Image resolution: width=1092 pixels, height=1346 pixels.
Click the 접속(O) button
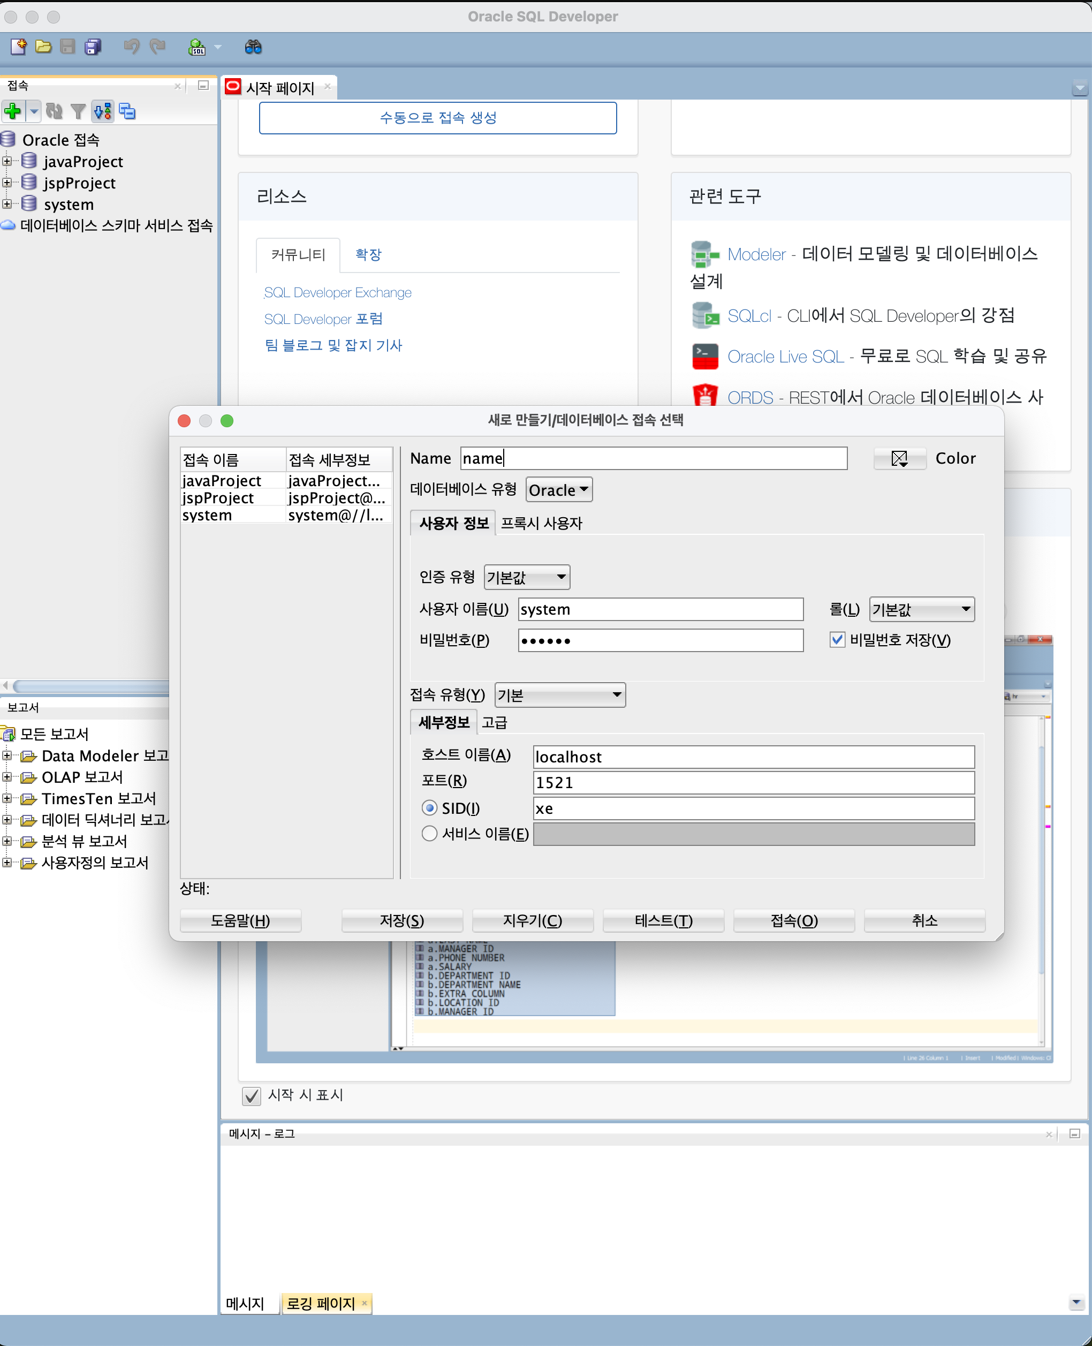(x=794, y=920)
